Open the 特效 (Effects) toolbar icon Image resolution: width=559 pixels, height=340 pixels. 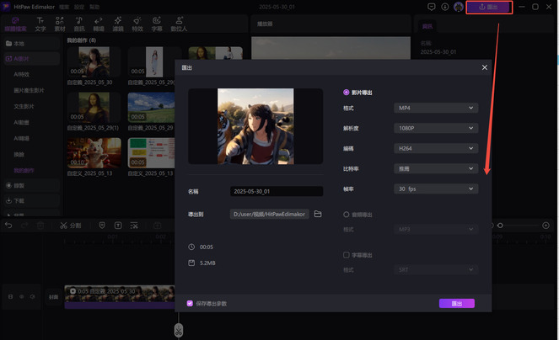137,24
